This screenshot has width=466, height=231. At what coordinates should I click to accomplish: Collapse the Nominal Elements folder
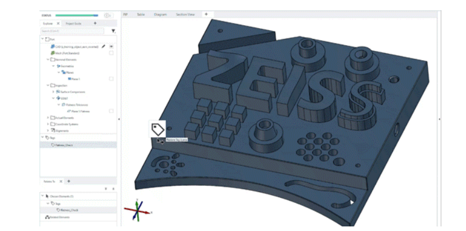tap(48, 59)
